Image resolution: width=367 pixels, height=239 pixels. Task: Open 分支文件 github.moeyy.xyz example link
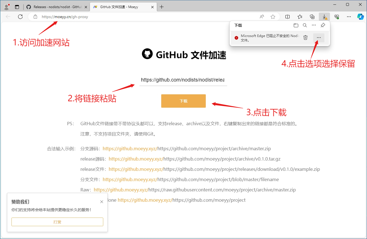(x=130, y=179)
